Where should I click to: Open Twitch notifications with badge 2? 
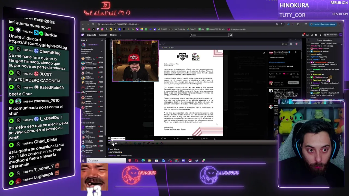click(303, 35)
